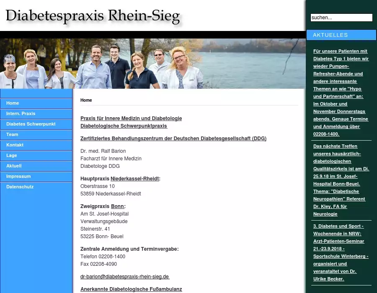This screenshot has width=377, height=293.
Task: Click the team photo banner
Action: [153, 64]
